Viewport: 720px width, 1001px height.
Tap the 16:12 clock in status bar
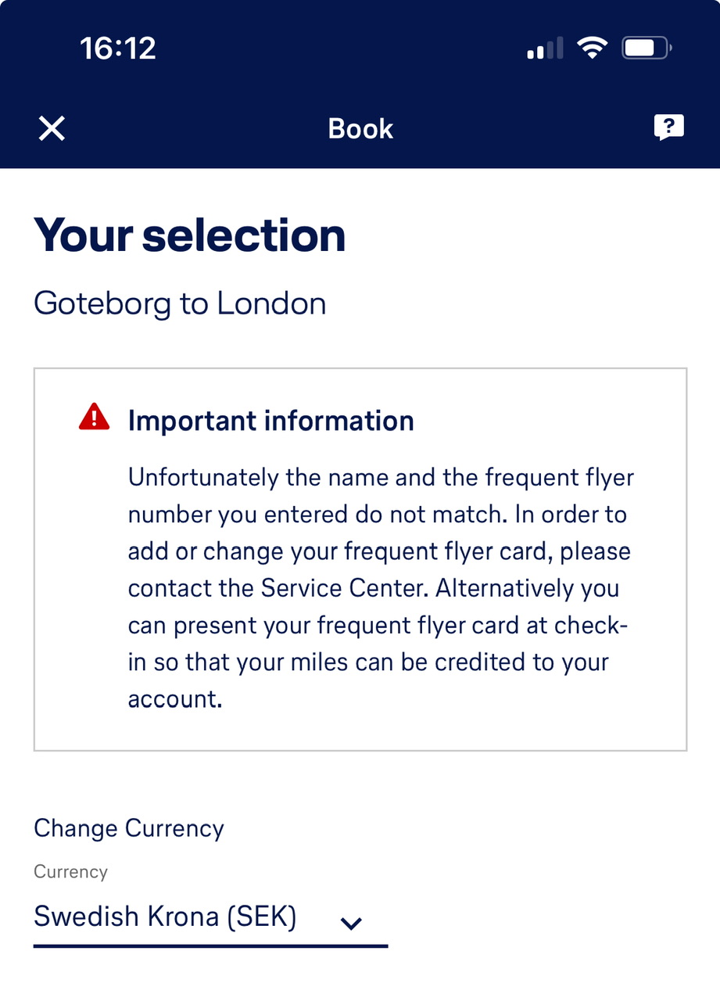click(118, 49)
